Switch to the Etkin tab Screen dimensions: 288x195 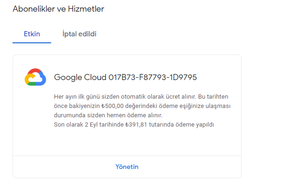pos(32,34)
